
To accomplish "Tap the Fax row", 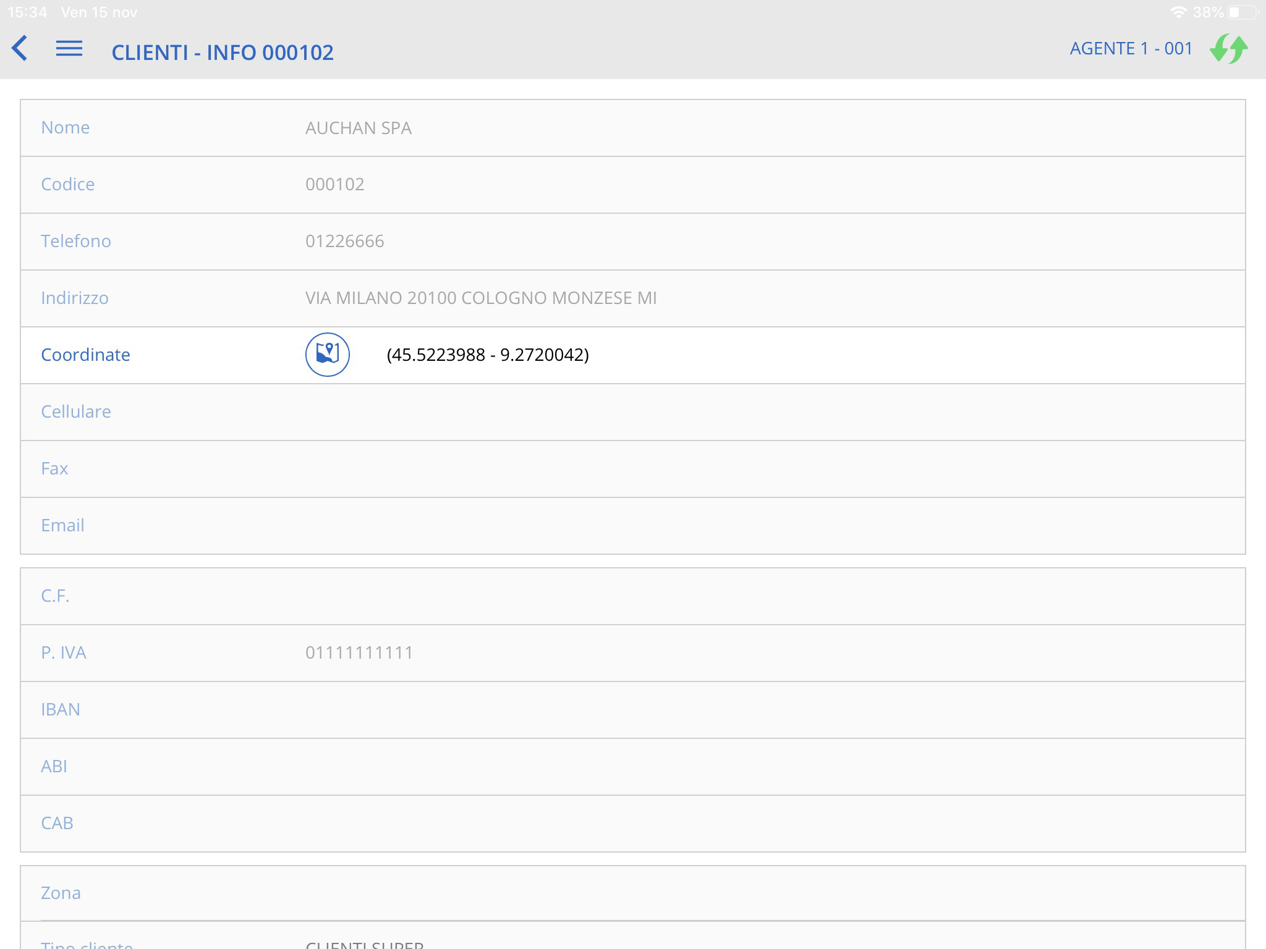I will tap(632, 468).
